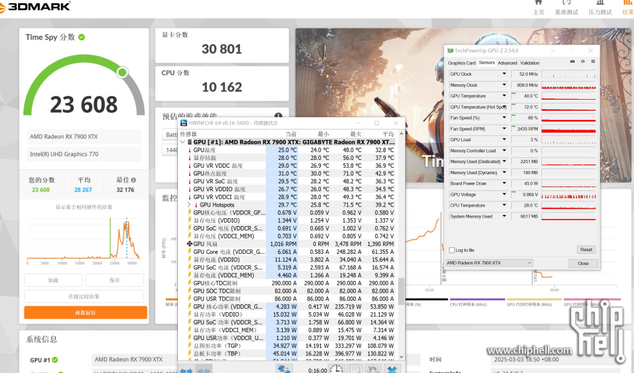
Task: Click the 最大 column header in HWiNFO
Action: coord(355,134)
